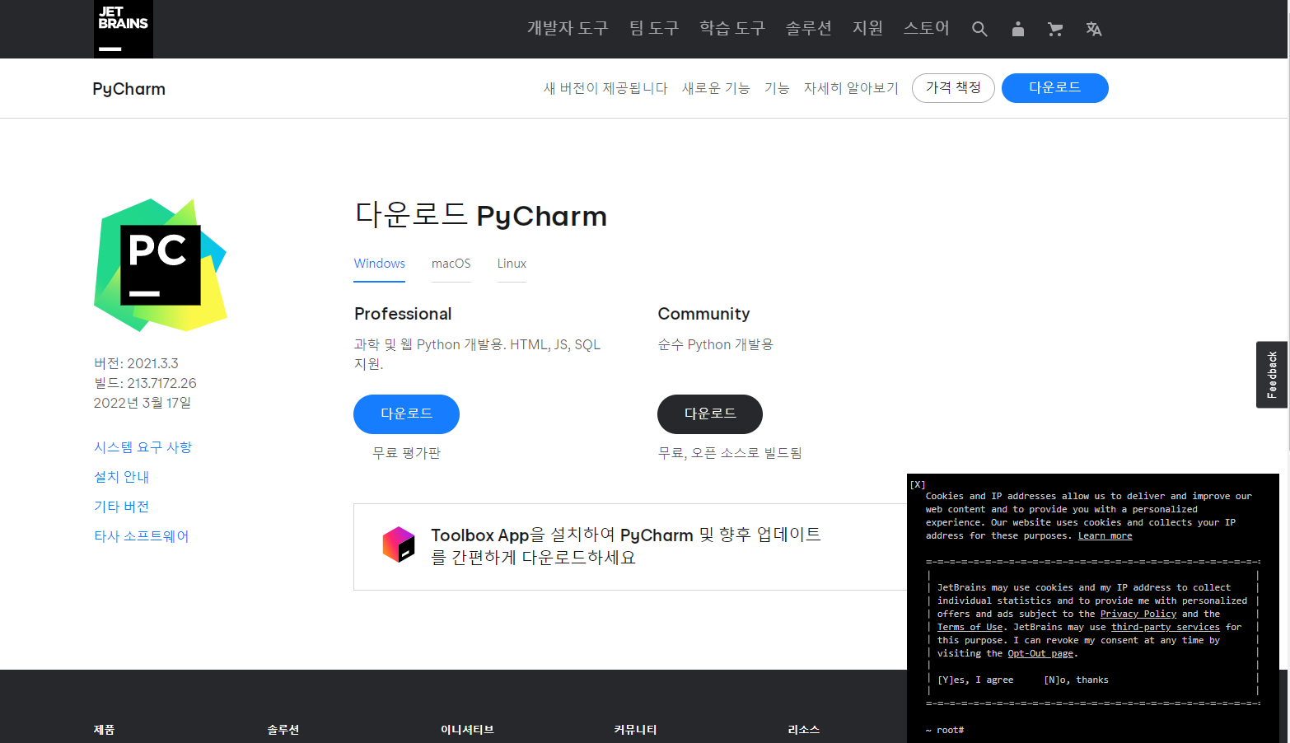Click the large PyCharm PC logo

161,265
